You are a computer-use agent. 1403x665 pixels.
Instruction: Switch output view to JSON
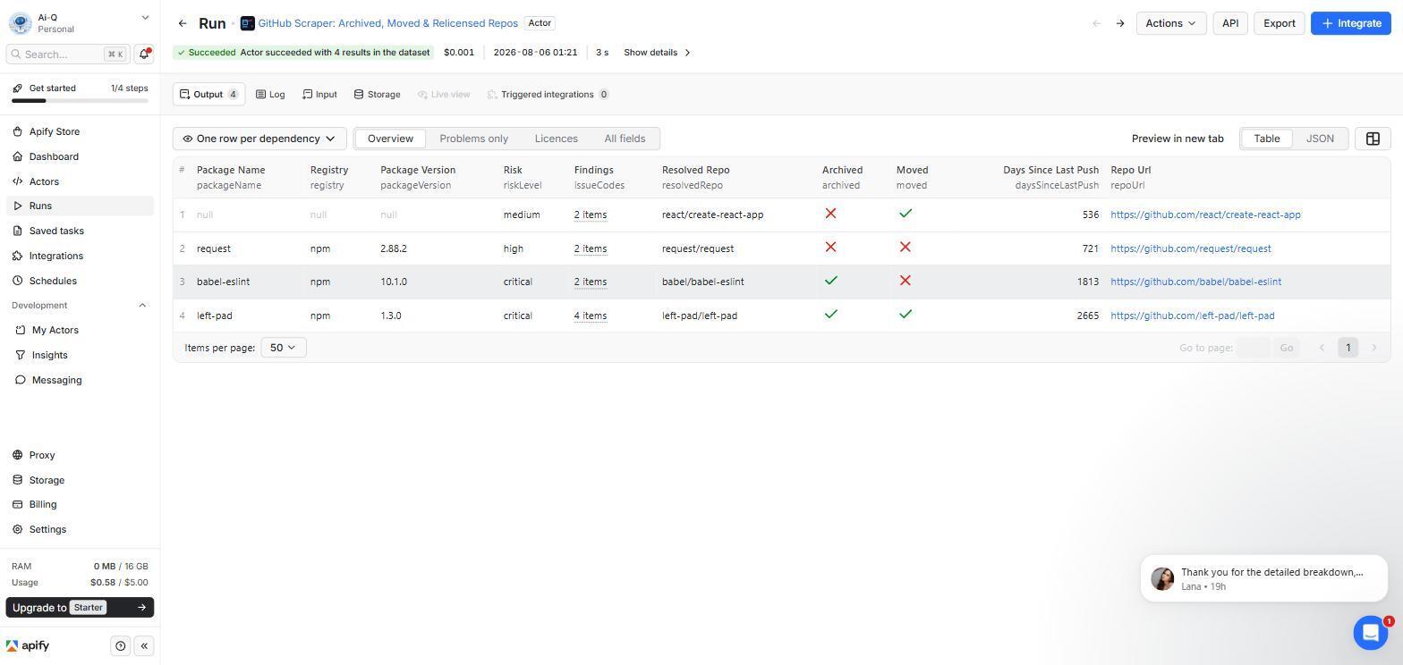point(1320,139)
